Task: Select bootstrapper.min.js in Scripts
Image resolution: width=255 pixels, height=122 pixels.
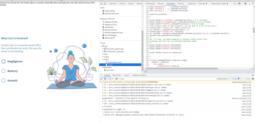Action: click(x=115, y=62)
